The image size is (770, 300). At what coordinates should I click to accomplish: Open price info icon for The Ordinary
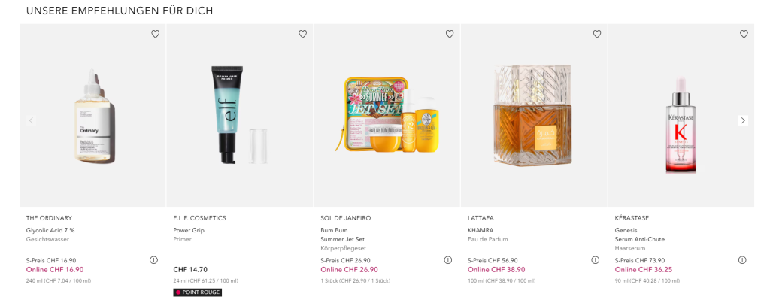tap(153, 259)
